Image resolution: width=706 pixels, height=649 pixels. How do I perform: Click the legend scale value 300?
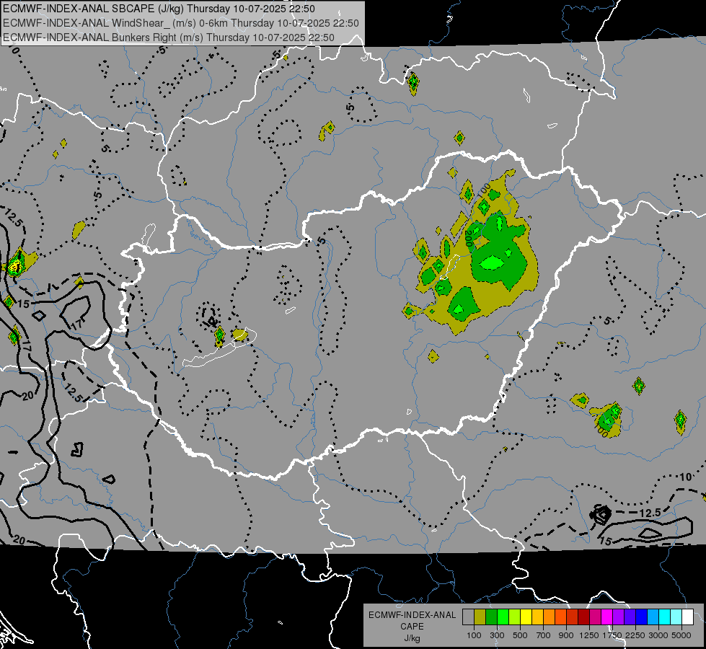click(497, 635)
